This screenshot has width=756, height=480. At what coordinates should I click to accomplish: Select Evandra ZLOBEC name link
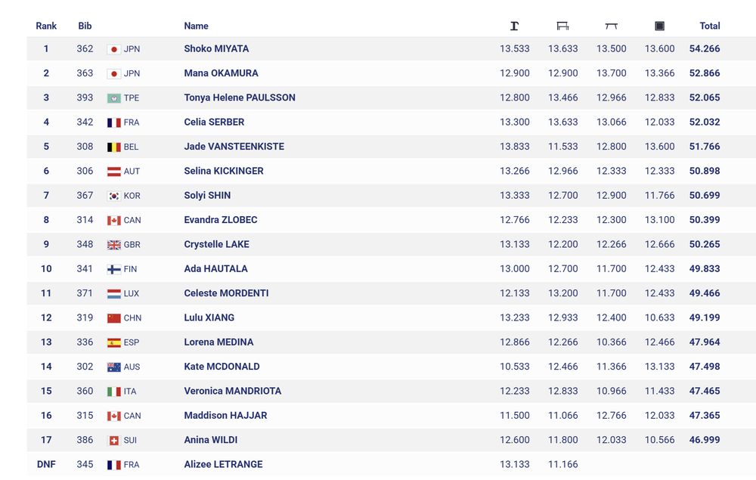220,220
